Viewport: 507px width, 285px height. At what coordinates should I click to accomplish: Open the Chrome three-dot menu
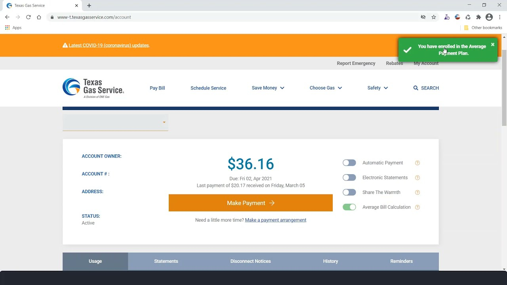500,17
